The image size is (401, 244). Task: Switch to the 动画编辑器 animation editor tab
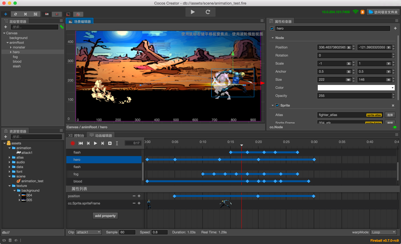pyautogui.click(x=101, y=135)
